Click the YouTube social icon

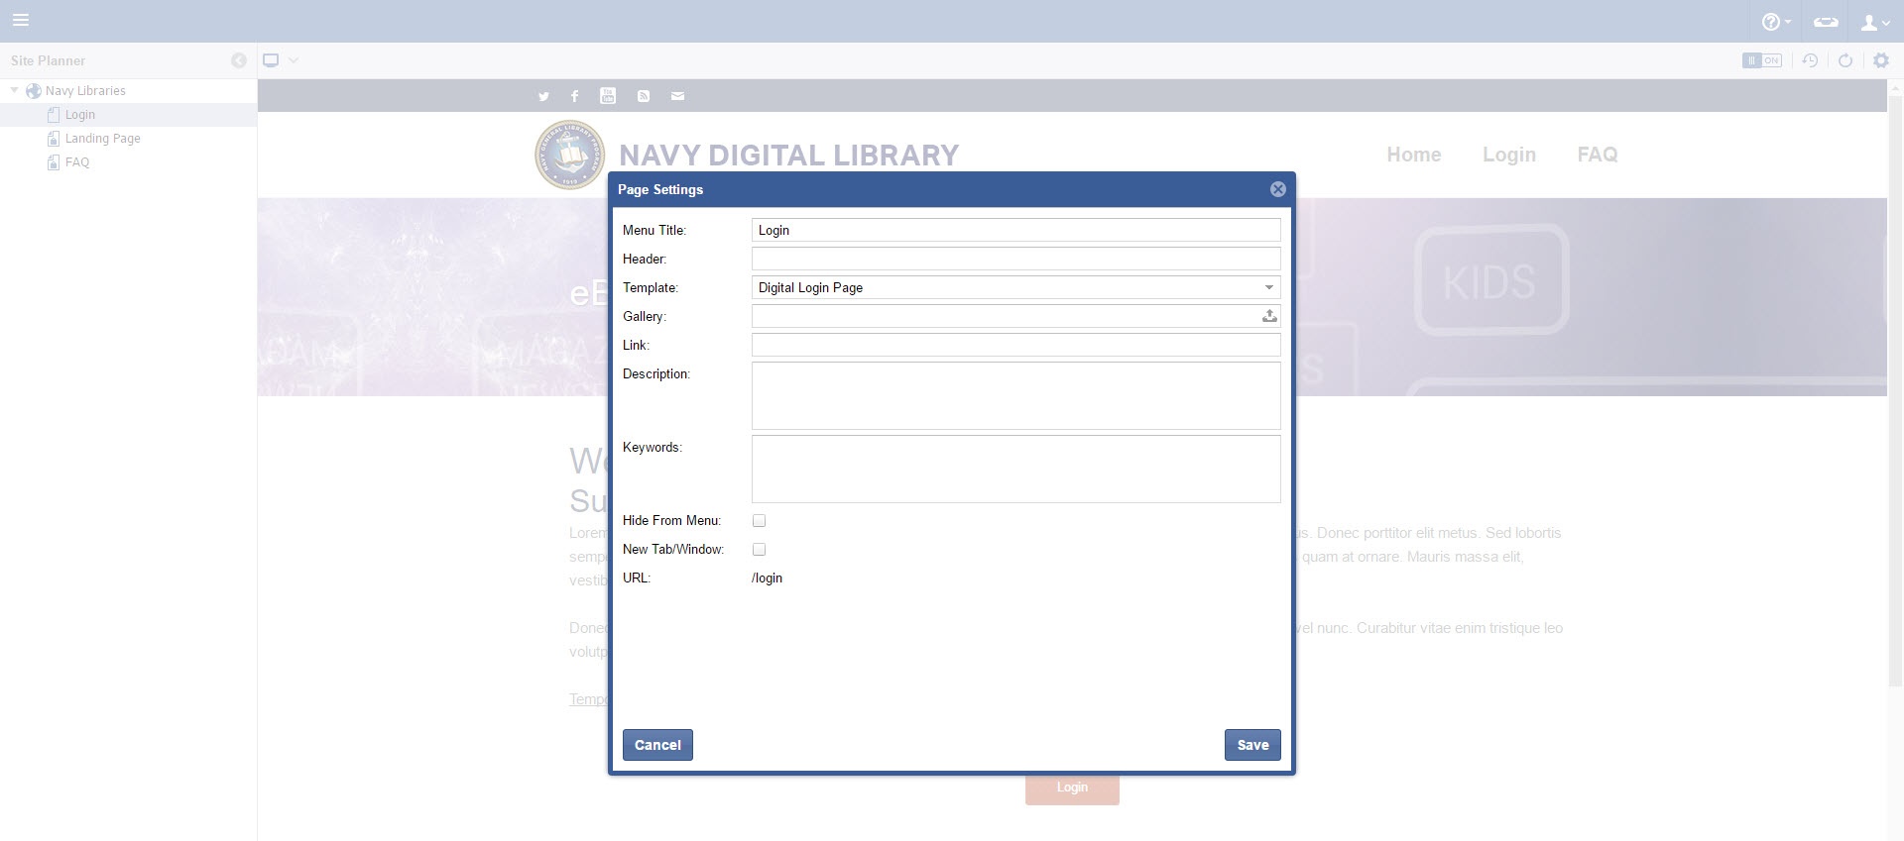(608, 96)
